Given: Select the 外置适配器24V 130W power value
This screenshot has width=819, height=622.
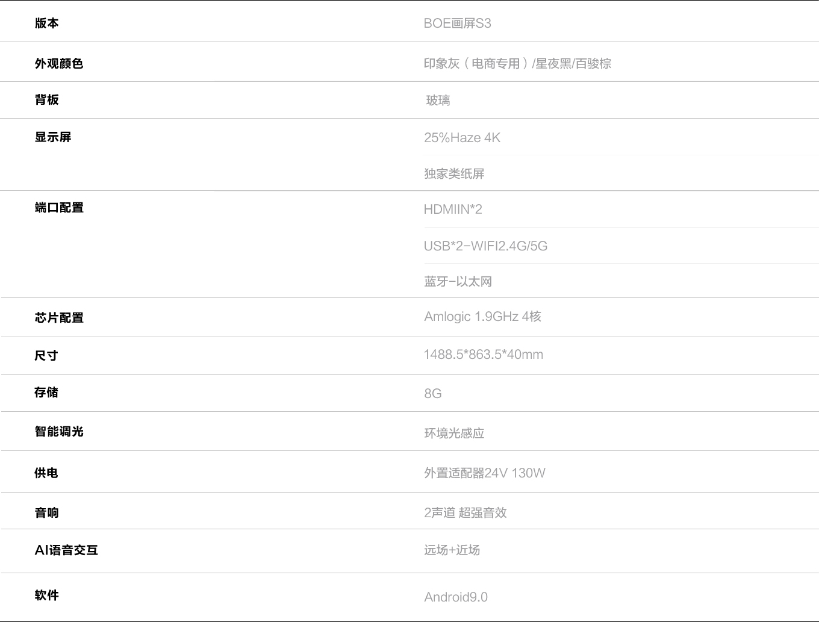Looking at the screenshot, I should pos(484,473).
